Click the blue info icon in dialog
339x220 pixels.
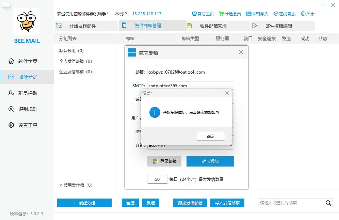click(x=155, y=112)
